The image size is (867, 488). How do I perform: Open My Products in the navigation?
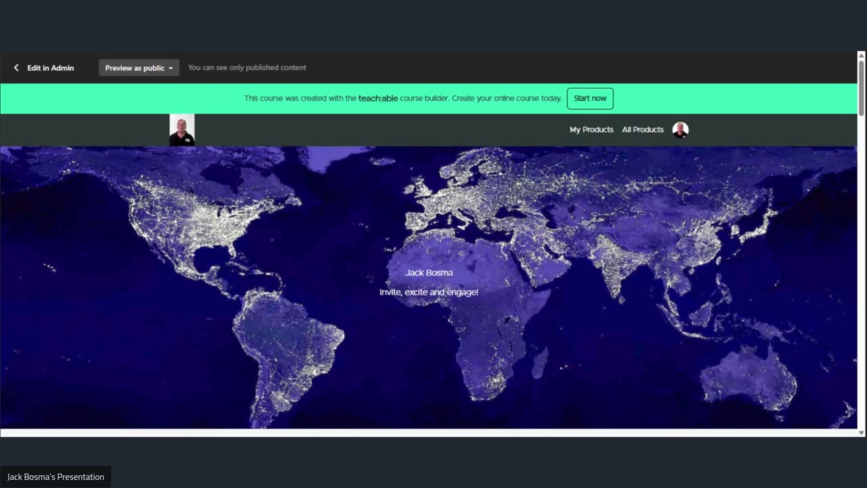tap(591, 129)
